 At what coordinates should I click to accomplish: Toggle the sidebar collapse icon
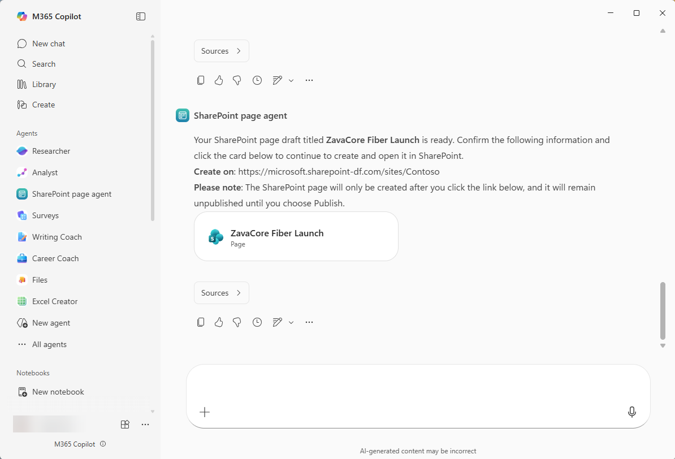tap(141, 17)
